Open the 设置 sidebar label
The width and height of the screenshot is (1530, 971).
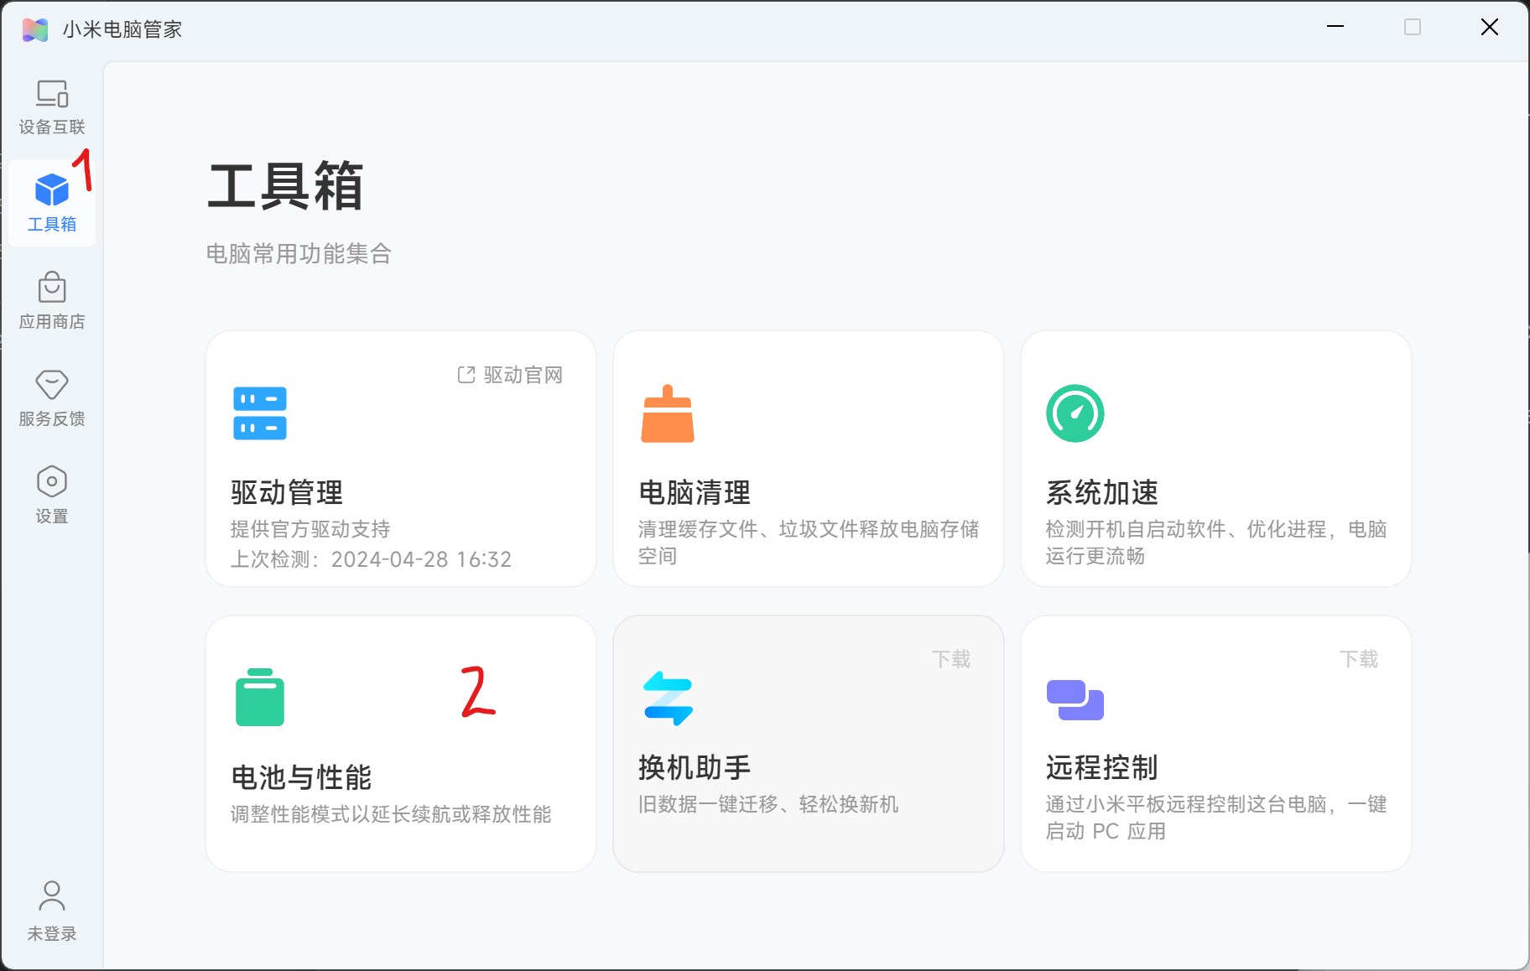(x=52, y=517)
